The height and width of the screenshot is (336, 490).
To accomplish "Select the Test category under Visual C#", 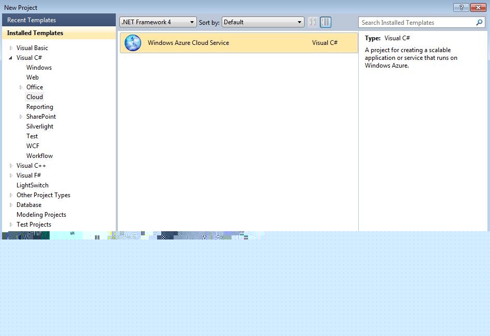I will pyautogui.click(x=32, y=136).
